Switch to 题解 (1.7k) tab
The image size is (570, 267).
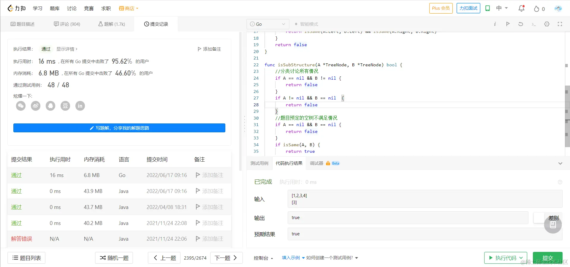click(x=112, y=24)
